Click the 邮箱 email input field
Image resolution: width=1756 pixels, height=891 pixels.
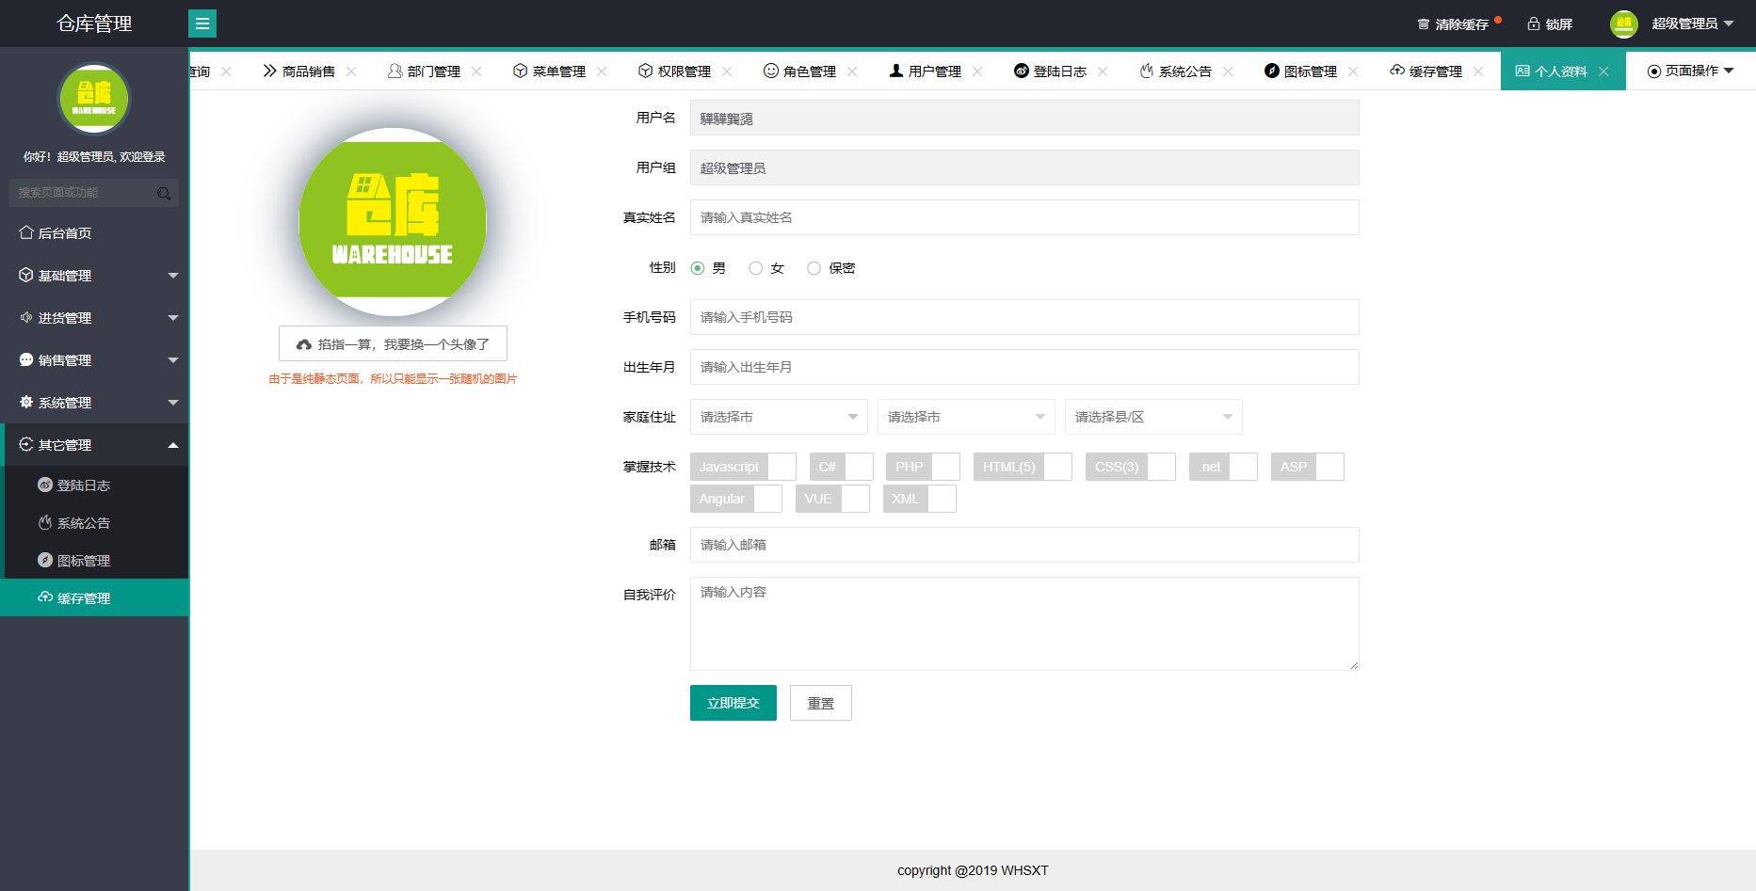[1023, 545]
